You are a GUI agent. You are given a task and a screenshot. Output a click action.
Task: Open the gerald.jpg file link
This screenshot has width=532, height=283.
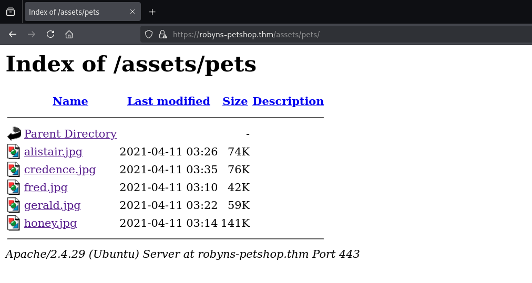point(52,205)
